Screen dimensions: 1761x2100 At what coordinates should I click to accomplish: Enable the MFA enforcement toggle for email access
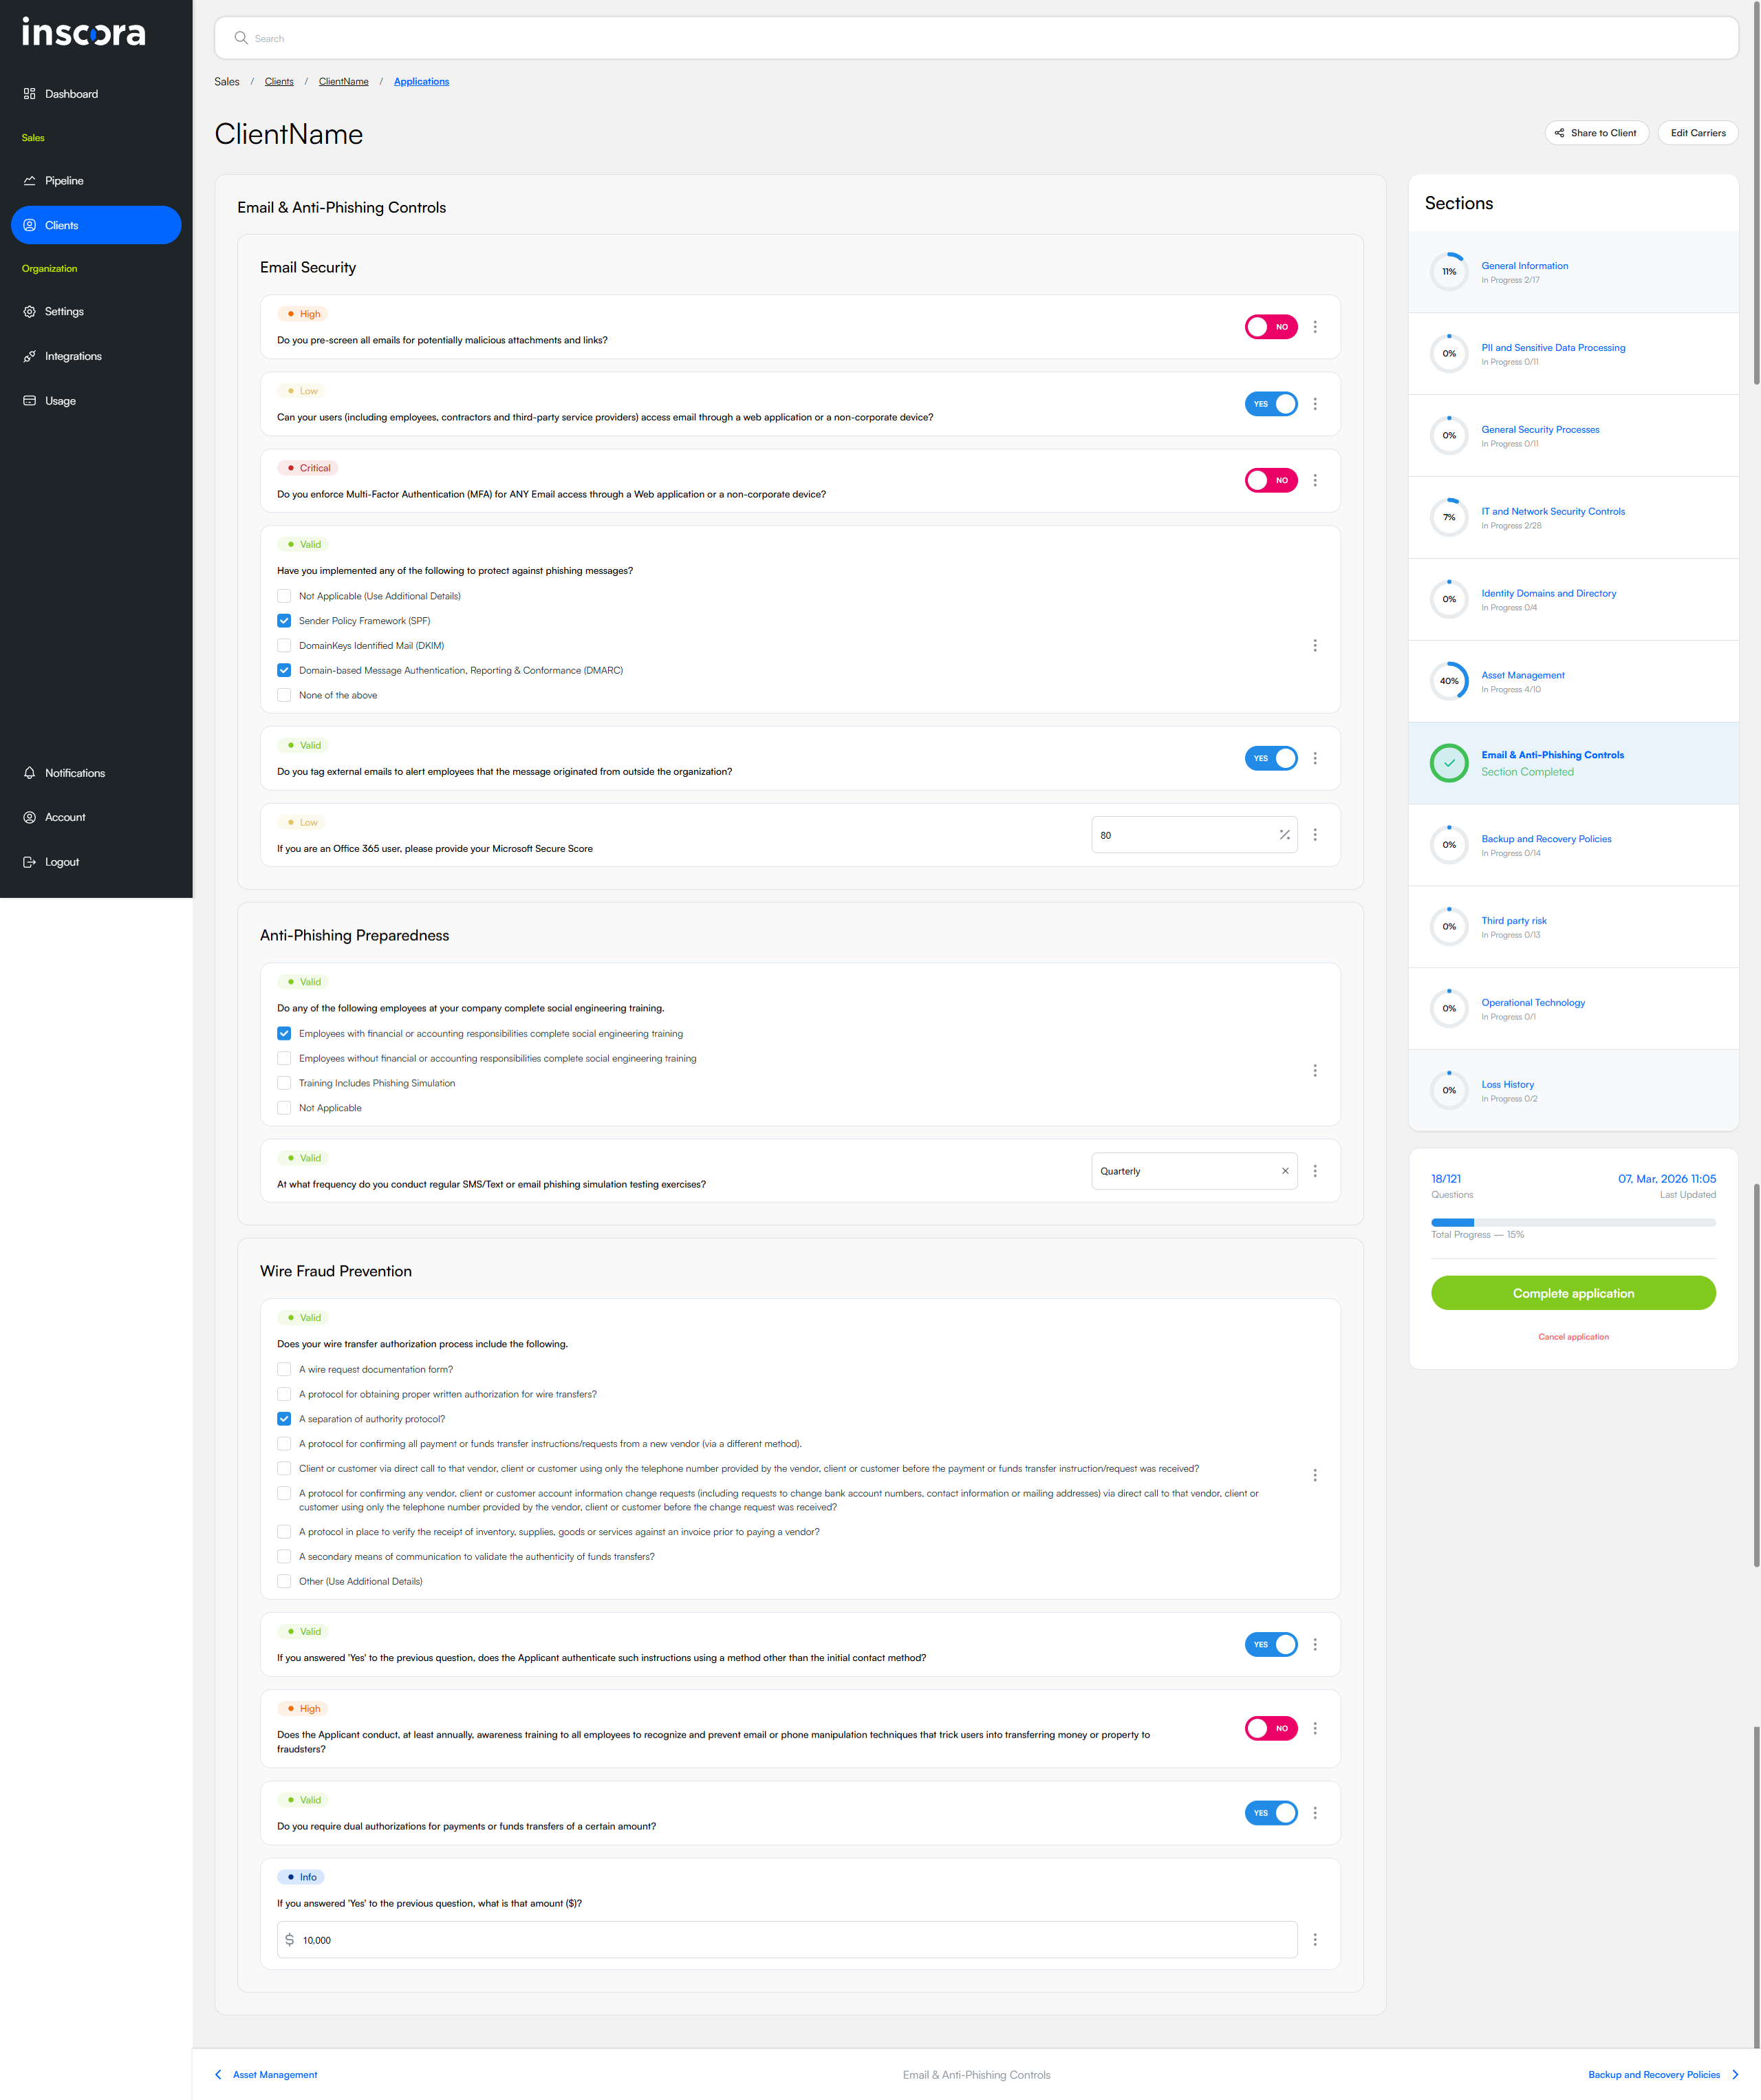(1270, 480)
